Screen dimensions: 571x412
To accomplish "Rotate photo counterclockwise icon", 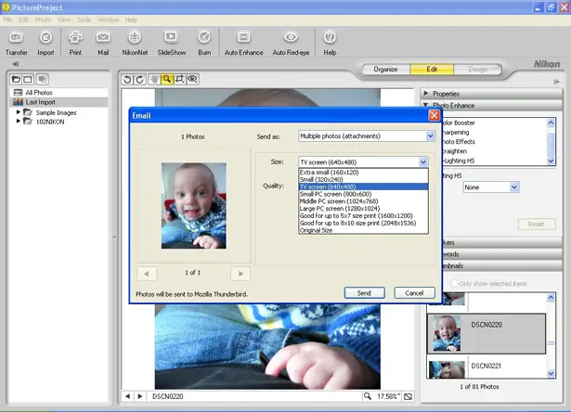I will (x=127, y=79).
